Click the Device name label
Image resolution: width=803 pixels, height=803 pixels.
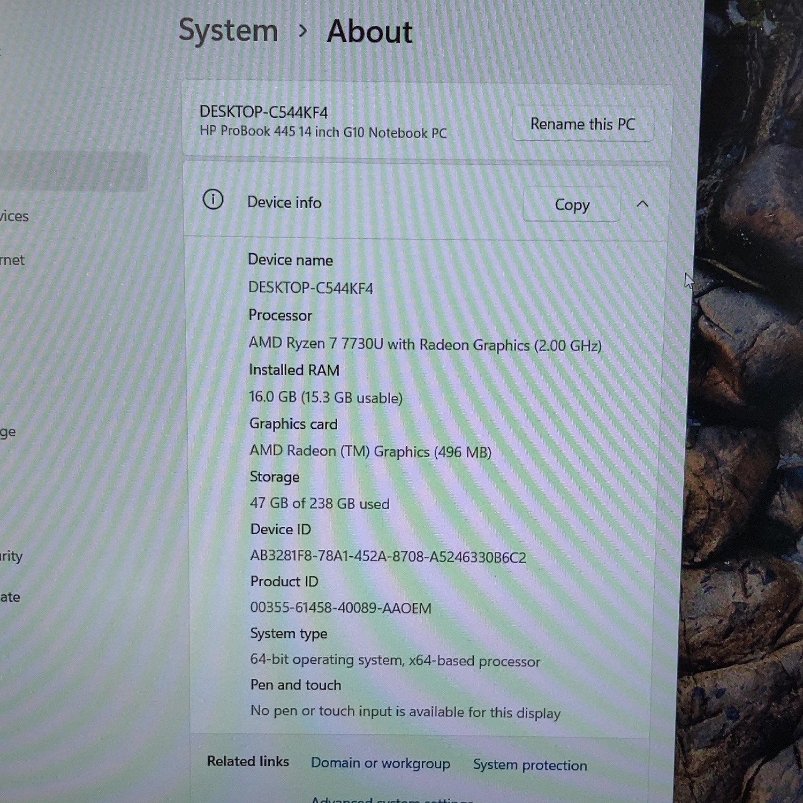pyautogui.click(x=290, y=260)
